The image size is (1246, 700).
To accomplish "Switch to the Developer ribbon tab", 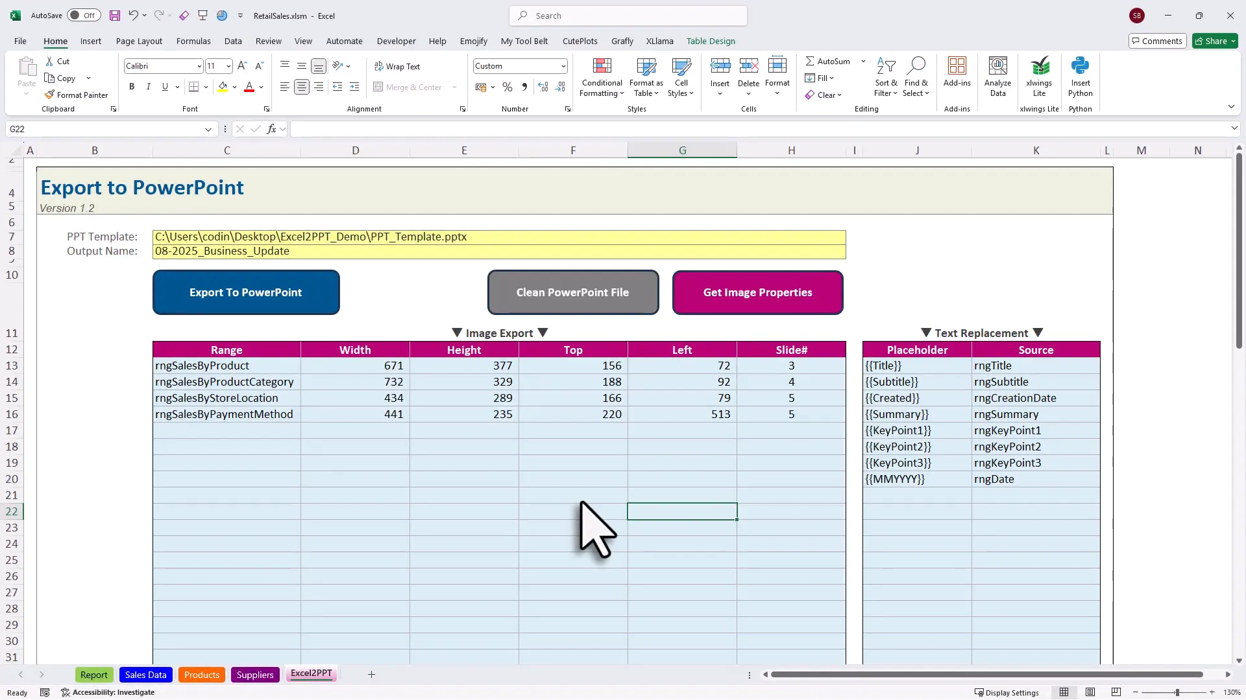I will pyautogui.click(x=396, y=41).
